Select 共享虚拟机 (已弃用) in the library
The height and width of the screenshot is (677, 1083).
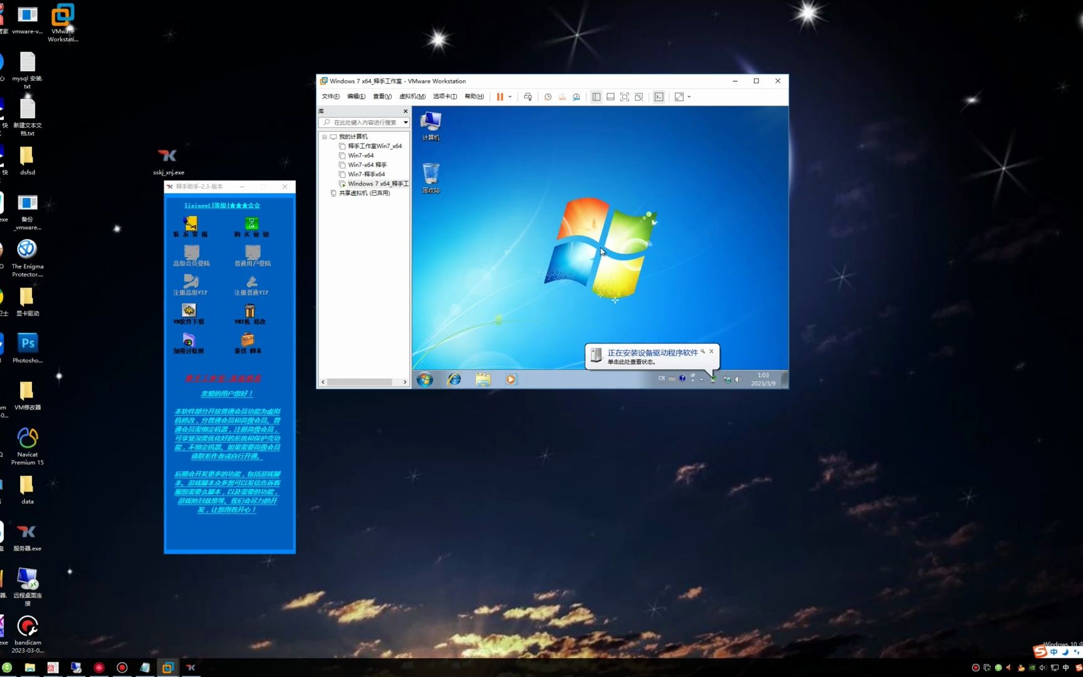pyautogui.click(x=364, y=193)
